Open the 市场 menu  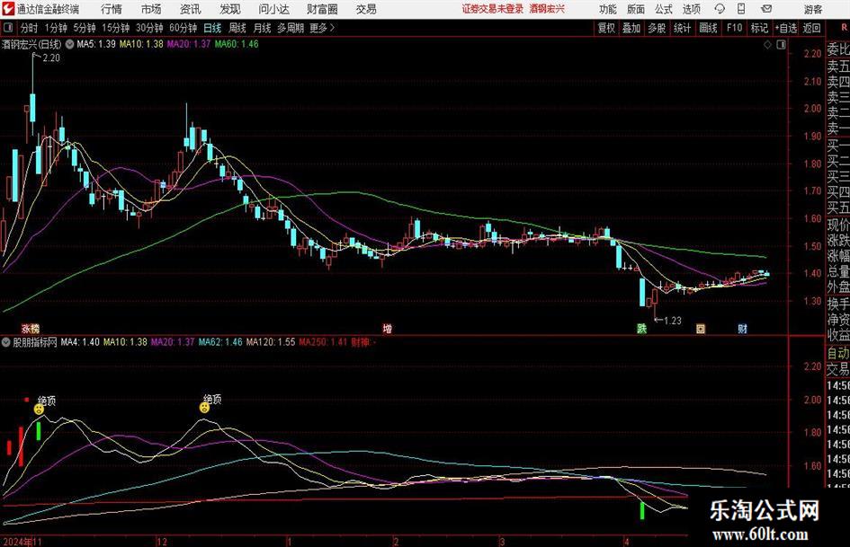(x=151, y=9)
